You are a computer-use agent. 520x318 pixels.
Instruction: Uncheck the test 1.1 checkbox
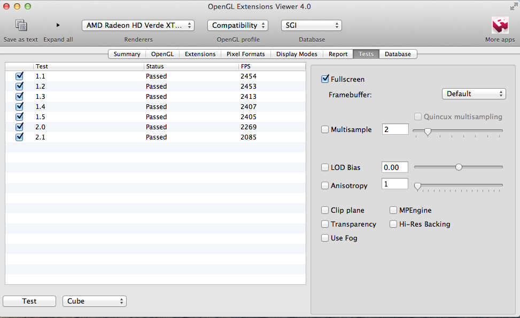tap(20, 76)
